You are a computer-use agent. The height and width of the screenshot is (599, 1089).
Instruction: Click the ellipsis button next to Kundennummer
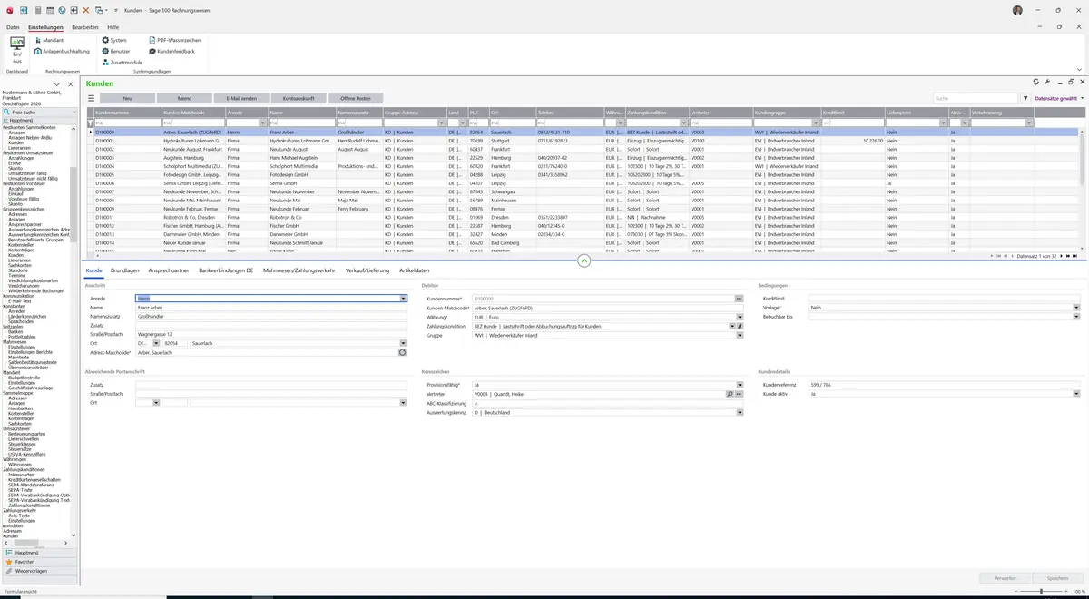(x=739, y=299)
